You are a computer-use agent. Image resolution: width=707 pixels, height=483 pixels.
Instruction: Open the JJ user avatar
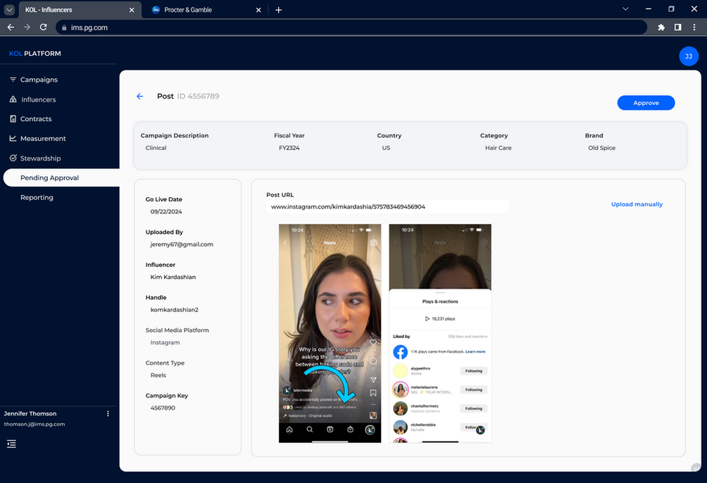click(x=688, y=56)
